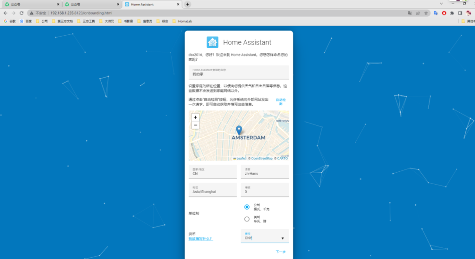Open the 大师兄 bookmark folder
The image size is (475, 259).
tap(106, 21)
